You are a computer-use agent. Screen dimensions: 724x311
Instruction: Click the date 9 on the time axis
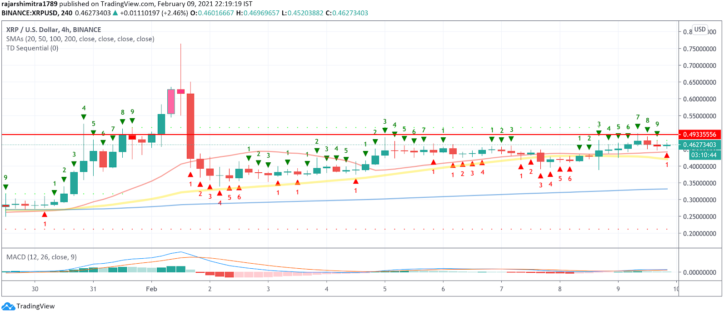coord(618,289)
